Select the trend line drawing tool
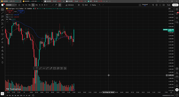Viewport: 179px width, 97px height. [x=2, y=13]
